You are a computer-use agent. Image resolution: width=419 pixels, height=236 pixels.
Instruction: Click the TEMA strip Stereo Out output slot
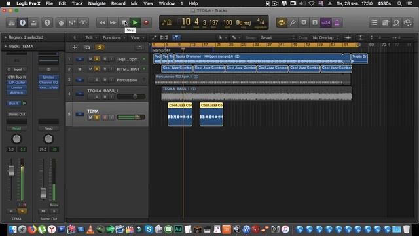(16, 114)
